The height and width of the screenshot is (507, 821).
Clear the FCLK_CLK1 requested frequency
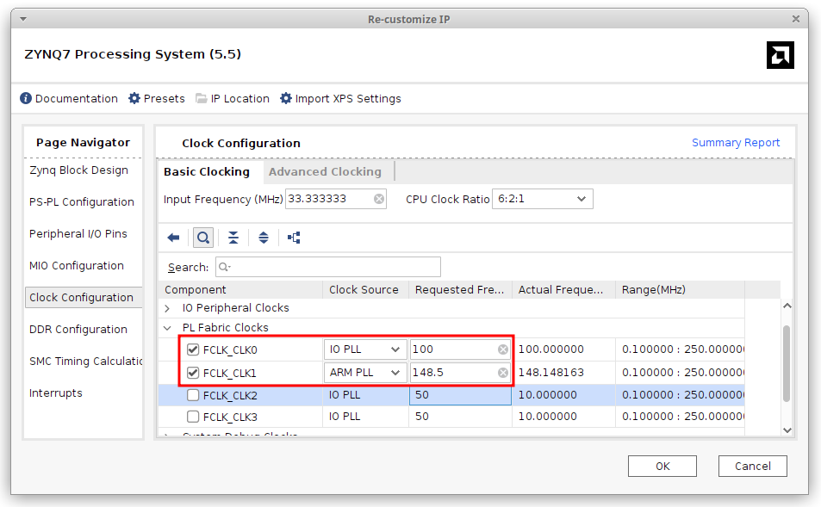point(502,373)
